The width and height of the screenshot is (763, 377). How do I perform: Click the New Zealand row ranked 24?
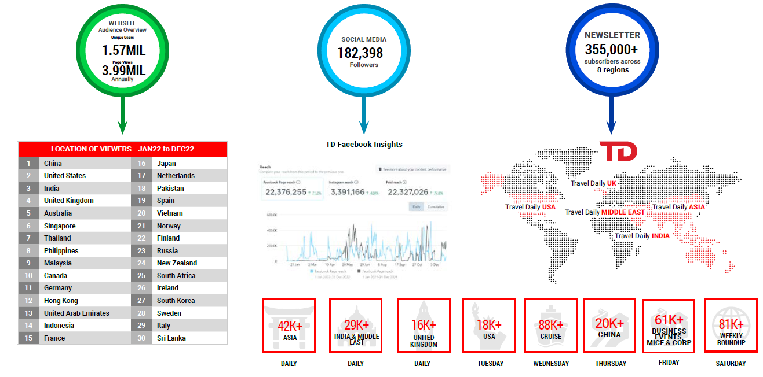tap(180, 263)
